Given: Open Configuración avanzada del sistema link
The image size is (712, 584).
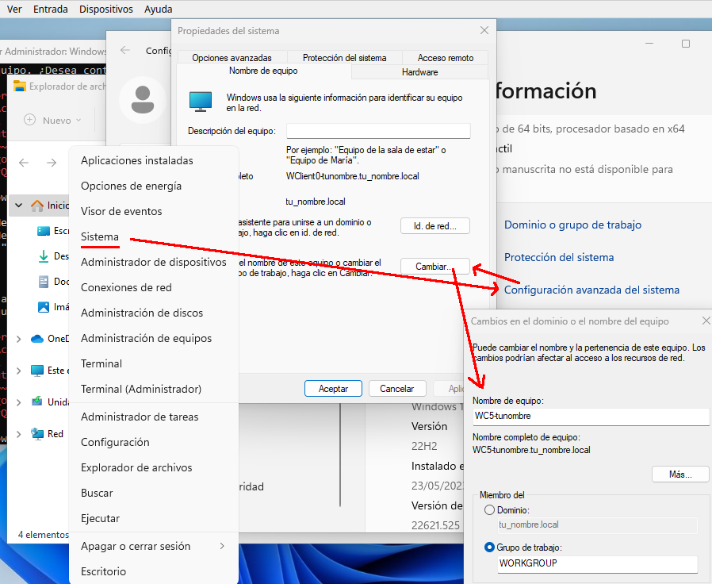Looking at the screenshot, I should tap(591, 290).
